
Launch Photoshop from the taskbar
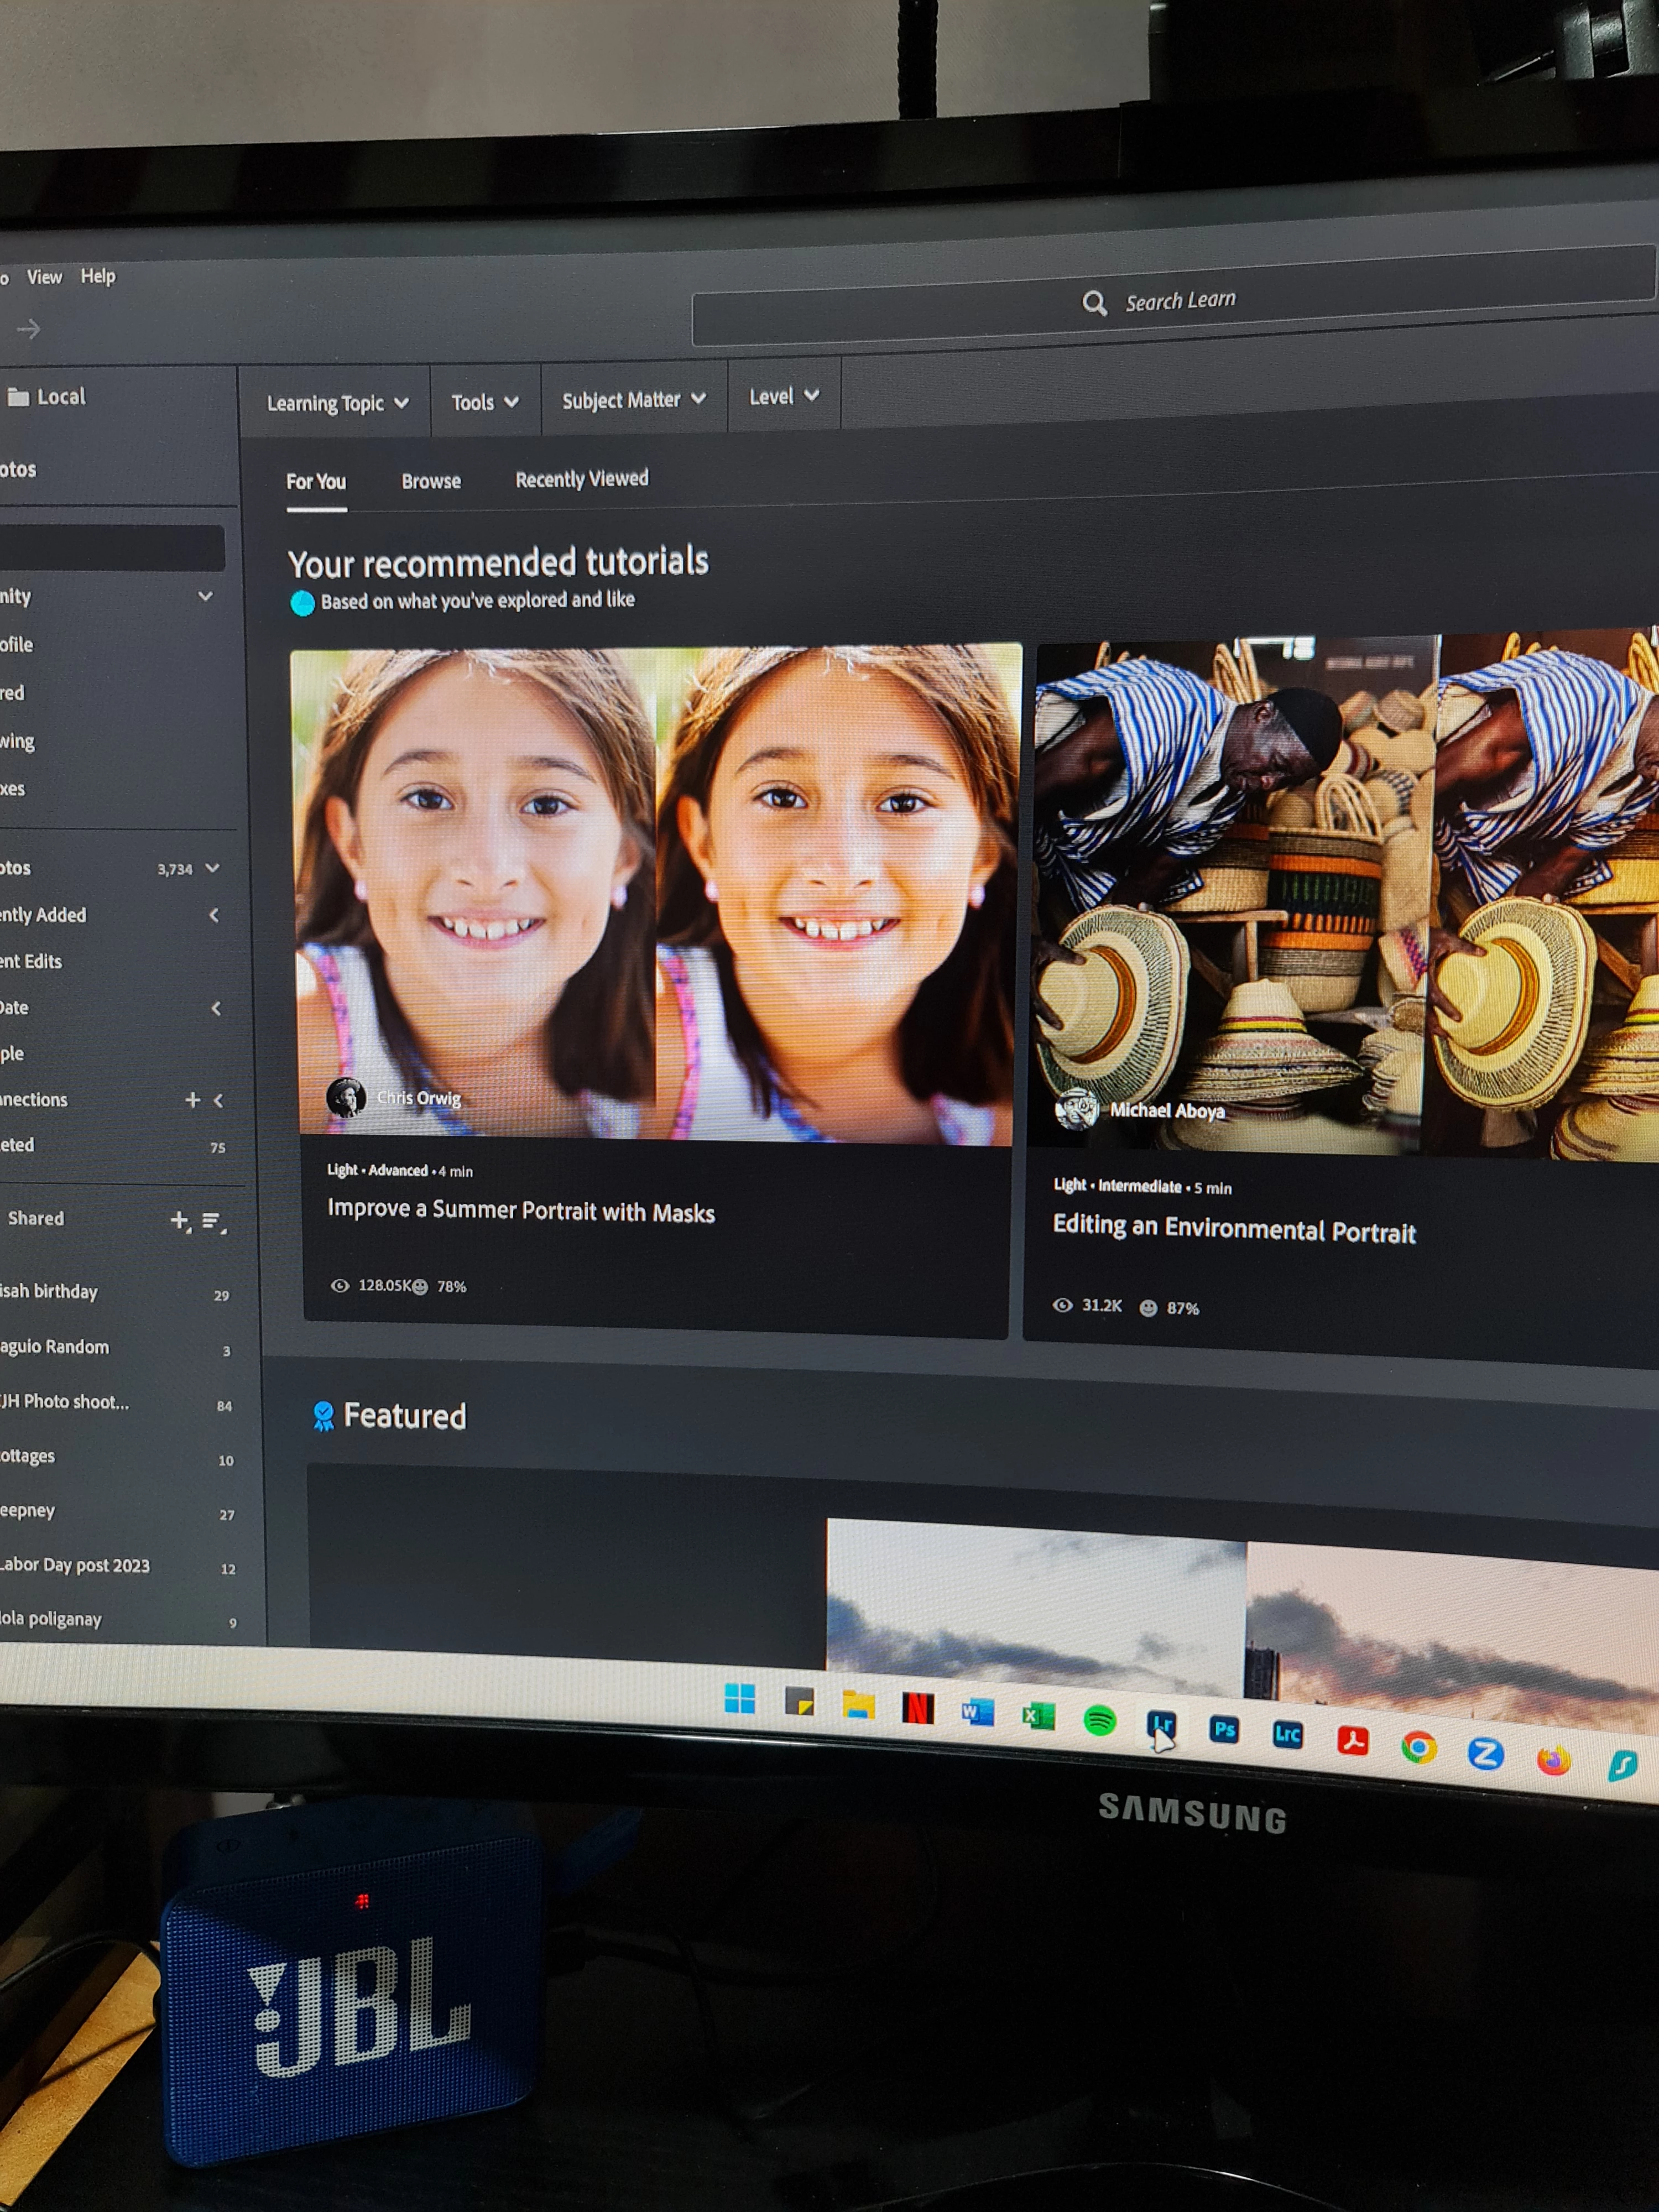tap(1224, 1729)
